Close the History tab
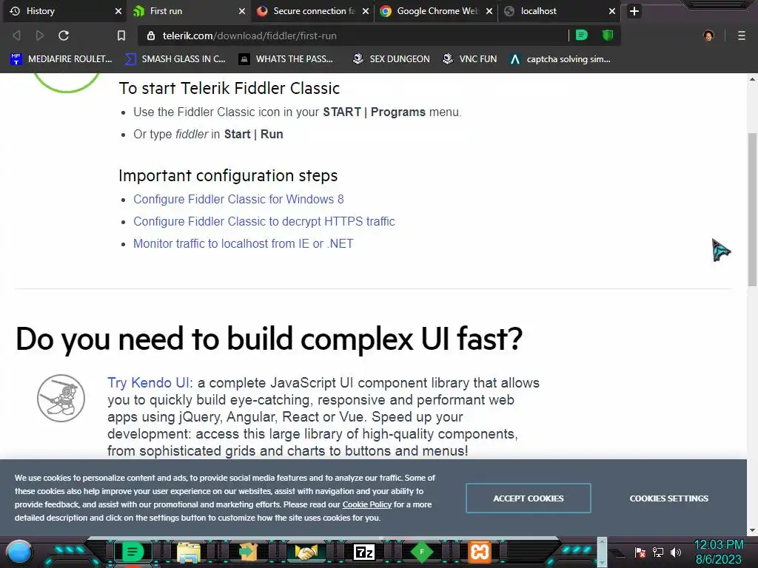This screenshot has height=568, width=758. click(118, 11)
